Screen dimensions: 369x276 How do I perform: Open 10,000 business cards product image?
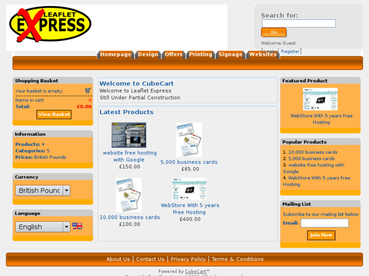point(128,195)
